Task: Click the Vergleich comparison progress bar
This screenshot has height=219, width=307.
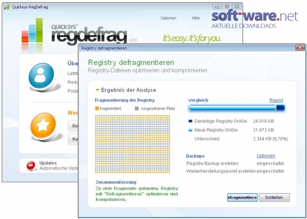Action: (x=236, y=108)
